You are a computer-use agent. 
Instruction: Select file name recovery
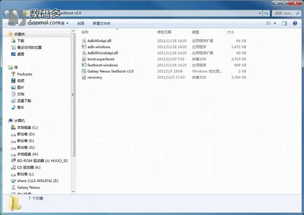pyautogui.click(x=95, y=77)
